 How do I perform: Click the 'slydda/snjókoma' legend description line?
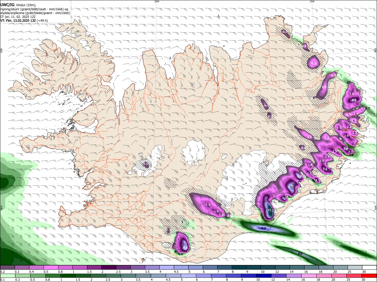click(x=35, y=13)
